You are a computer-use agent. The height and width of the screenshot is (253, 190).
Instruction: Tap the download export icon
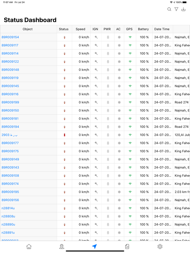183,9
